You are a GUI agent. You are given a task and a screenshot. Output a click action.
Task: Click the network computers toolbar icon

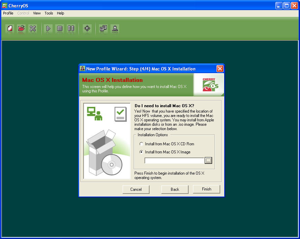[103, 29]
